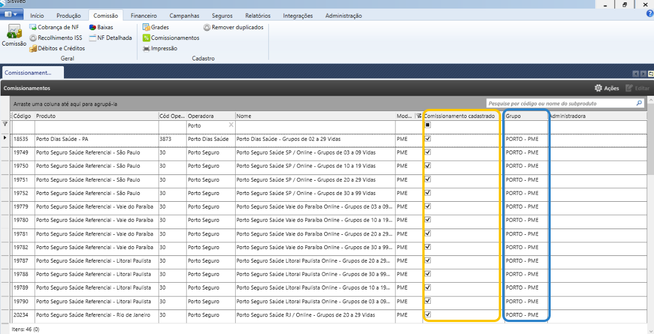Open Grades in Cadastro group
The height and width of the screenshot is (334, 654).
pos(156,27)
